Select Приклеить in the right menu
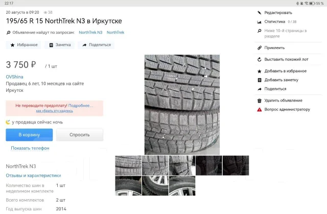 tap(274, 47)
